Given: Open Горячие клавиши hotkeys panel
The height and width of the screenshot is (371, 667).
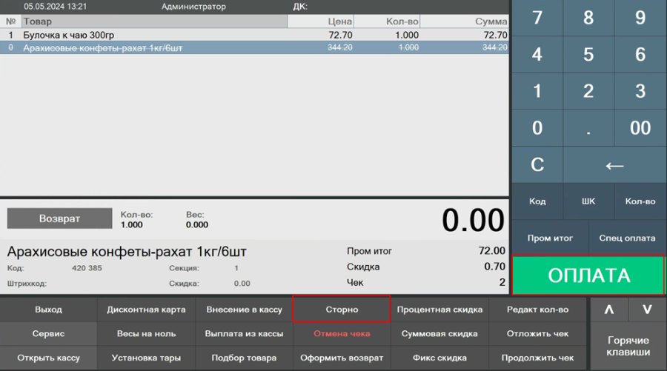Looking at the screenshot, I should (x=628, y=346).
